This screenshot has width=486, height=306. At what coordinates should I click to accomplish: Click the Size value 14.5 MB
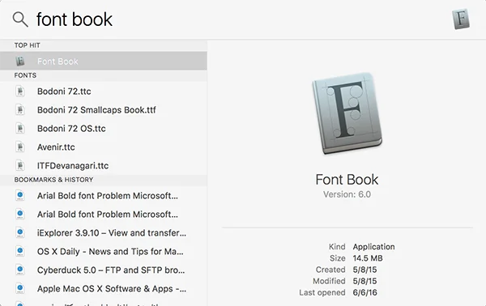[368, 258]
